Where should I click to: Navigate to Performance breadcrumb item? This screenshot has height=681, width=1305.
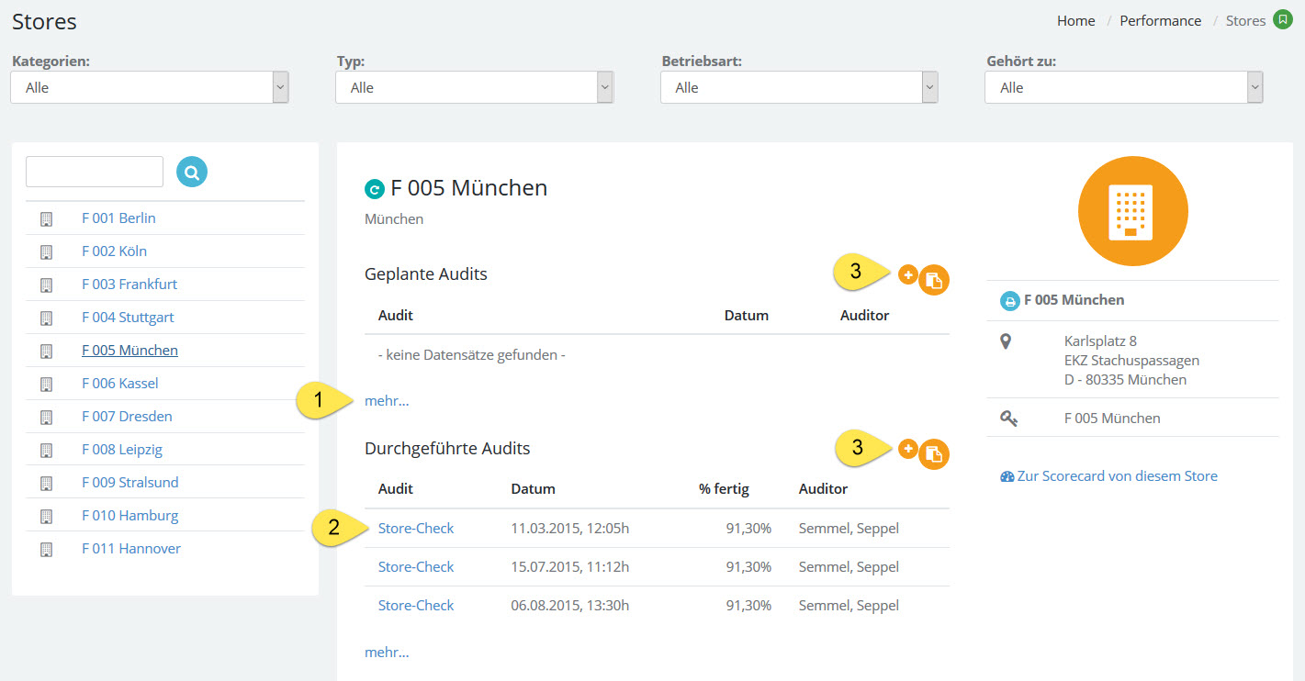coord(1160,21)
